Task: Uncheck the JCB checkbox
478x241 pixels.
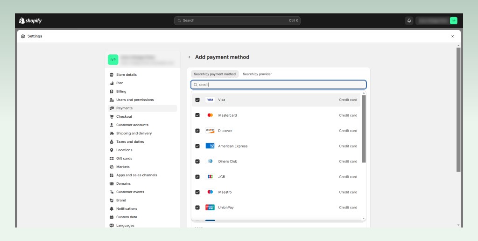Action: (x=197, y=177)
